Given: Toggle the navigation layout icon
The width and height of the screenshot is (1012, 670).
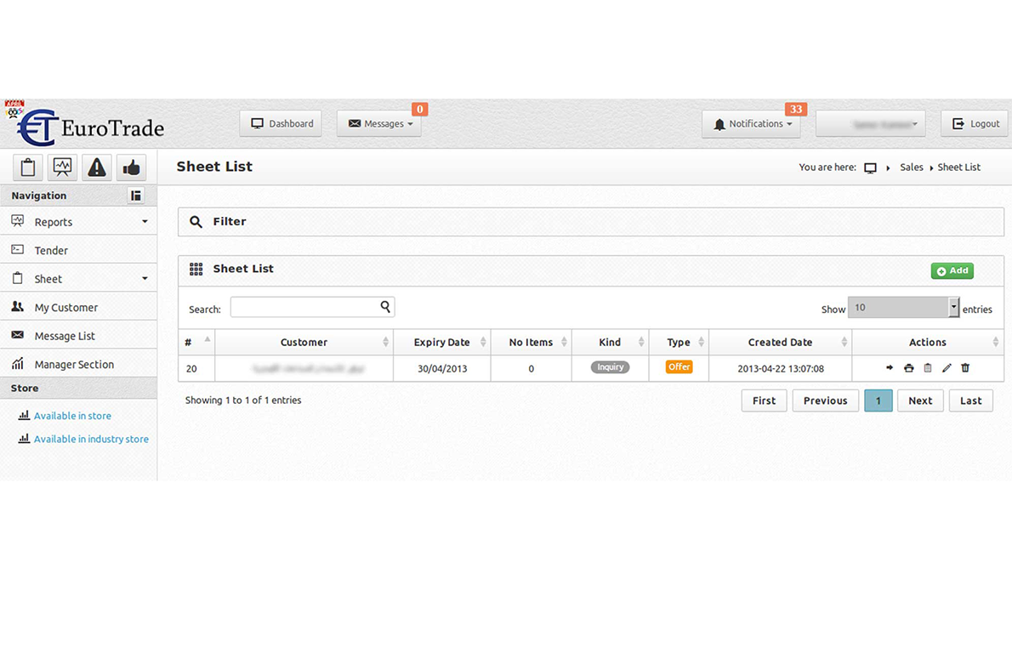Looking at the screenshot, I should point(136,196).
